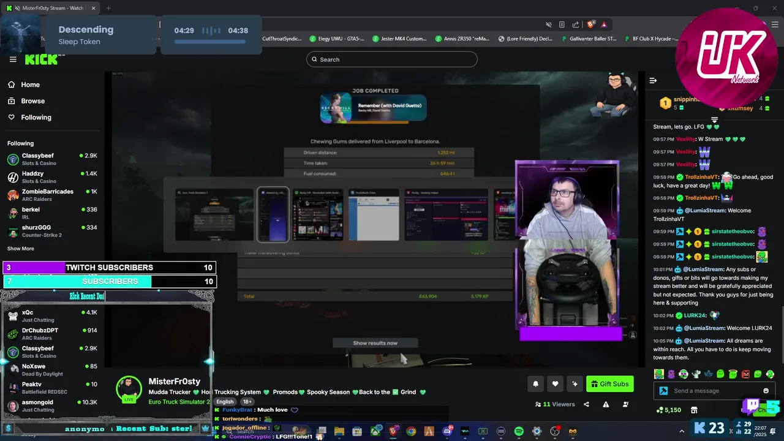Open File Explorer from the taskbar
The height and width of the screenshot is (441, 784).
point(339,431)
